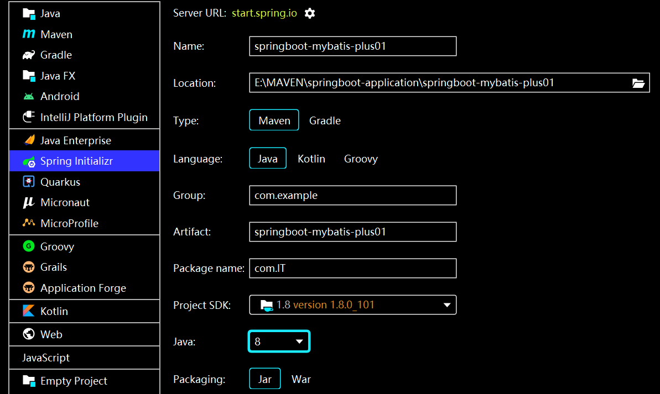Click the Name input field

point(353,46)
